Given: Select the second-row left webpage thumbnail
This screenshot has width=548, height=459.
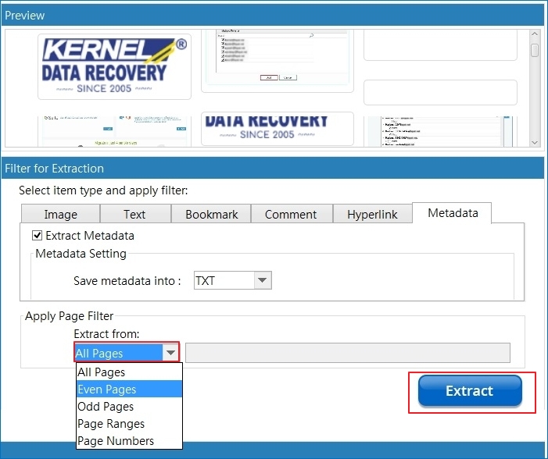Looking at the screenshot, I should (114, 131).
